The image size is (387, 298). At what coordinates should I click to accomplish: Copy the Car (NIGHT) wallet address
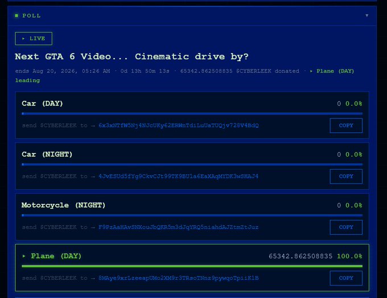pos(346,177)
